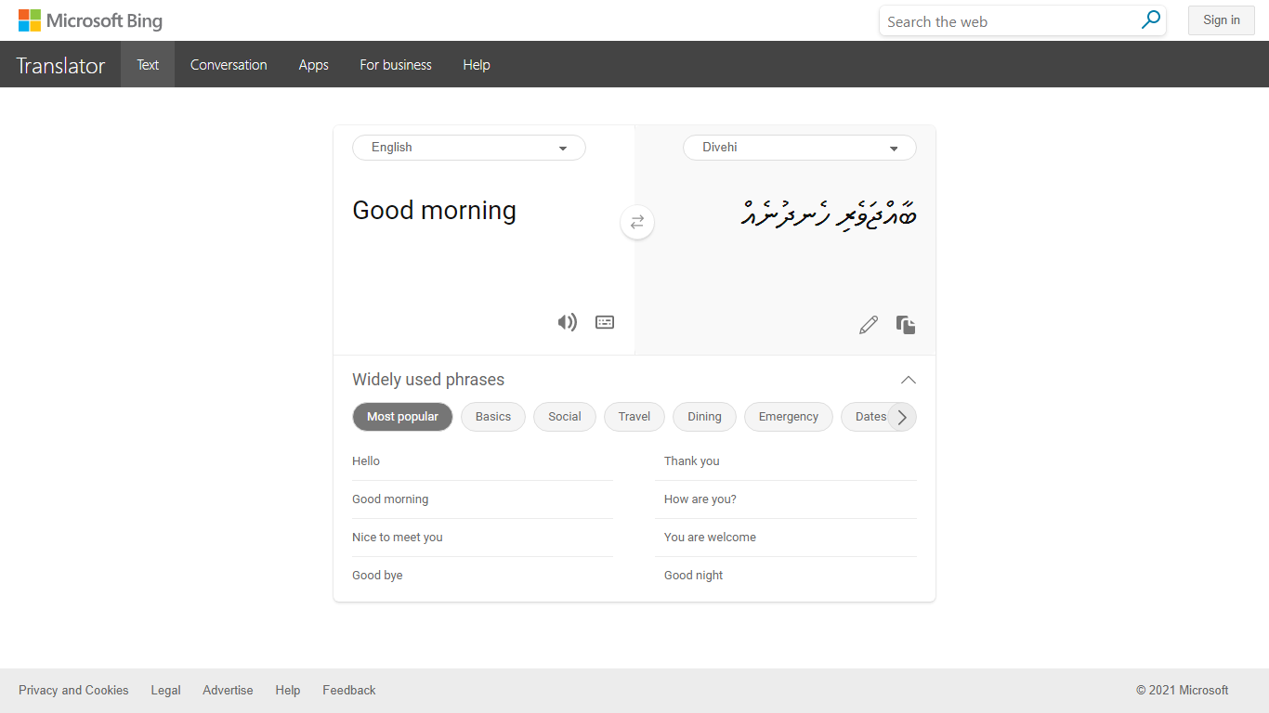Select the Dates phrase category

[870, 417]
